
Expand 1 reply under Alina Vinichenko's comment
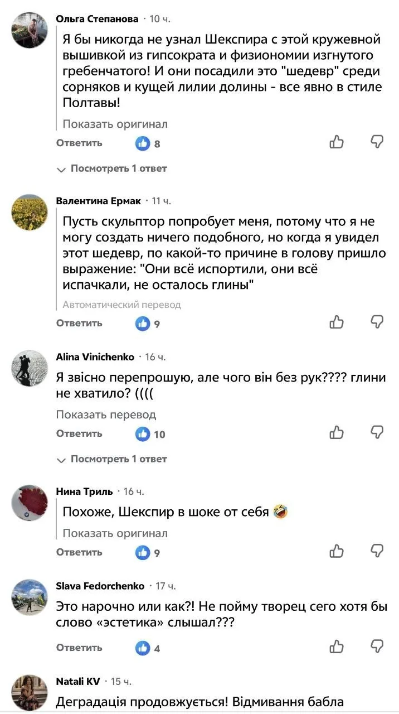coord(112,459)
